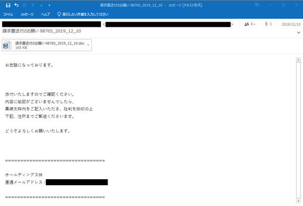Minimize the message window
Image resolution: width=303 pixels, height=206 pixels.
click(x=270, y=5)
